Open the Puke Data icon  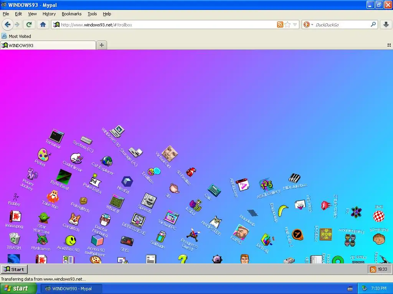coord(95,181)
